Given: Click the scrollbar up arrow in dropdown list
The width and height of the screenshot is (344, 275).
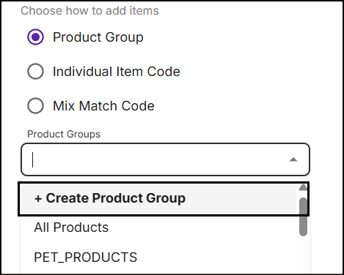Looking at the screenshot, I should click(303, 187).
